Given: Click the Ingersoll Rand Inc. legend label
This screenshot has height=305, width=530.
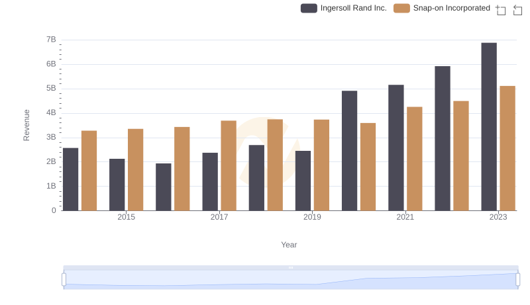Looking at the screenshot, I should (x=353, y=8).
